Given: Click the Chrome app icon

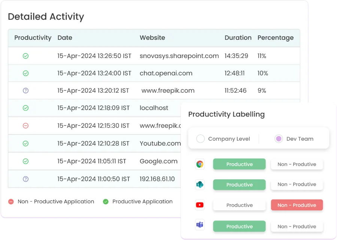Looking at the screenshot, I should click(200, 164).
